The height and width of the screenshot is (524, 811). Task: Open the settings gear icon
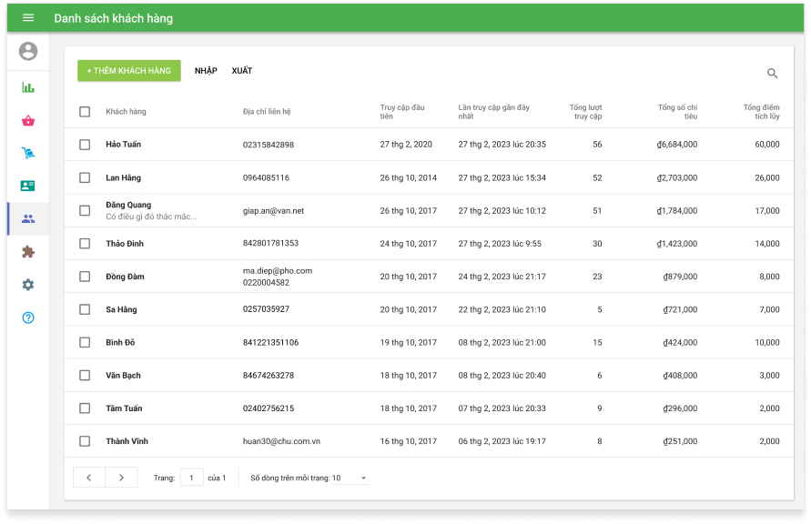tap(28, 285)
